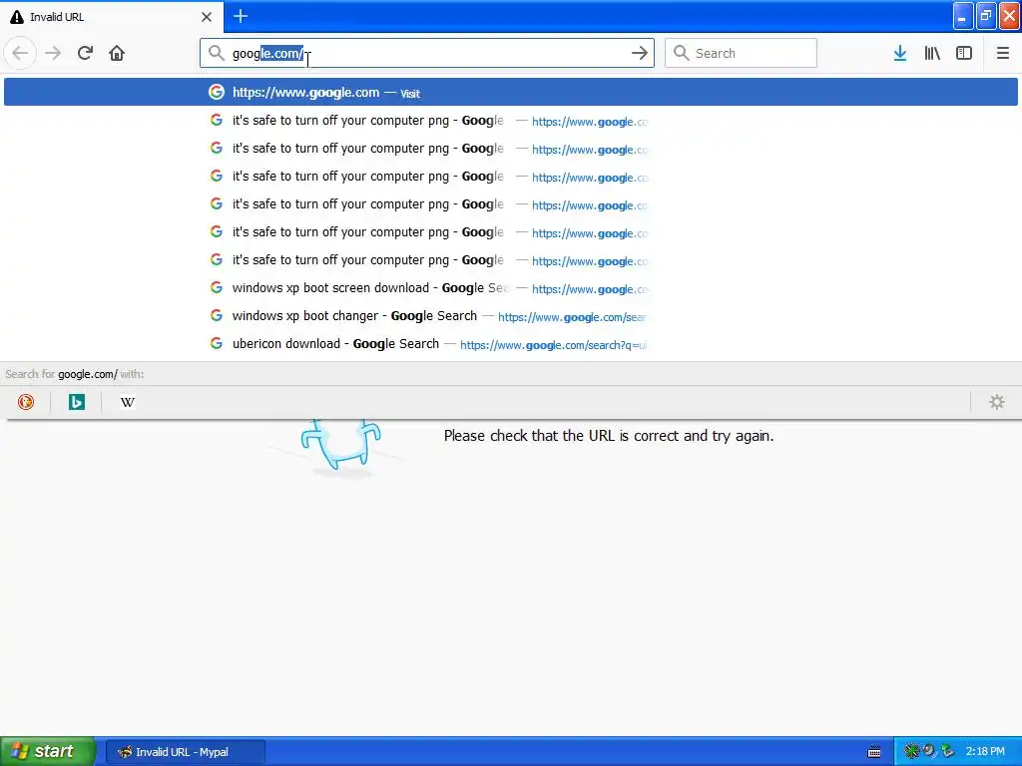Click the Invalid URL - Mypal taskbar button
Image resolution: width=1022 pixels, height=766 pixels.
185,752
